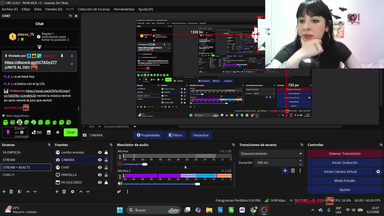Viewport: 384px width, 216px height.
Task: Open scene filters icon in Escenas panel
Action: pyautogui.click(x=19, y=191)
